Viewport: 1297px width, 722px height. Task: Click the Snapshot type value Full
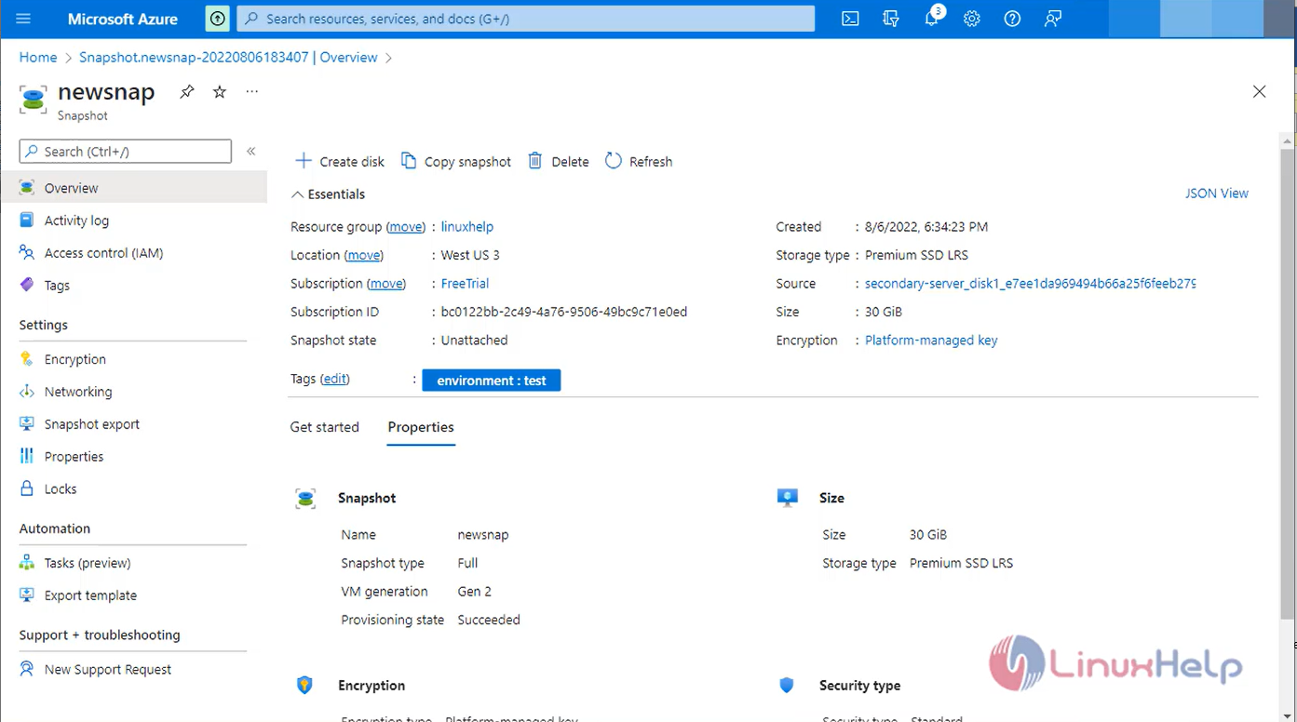pyautogui.click(x=467, y=563)
